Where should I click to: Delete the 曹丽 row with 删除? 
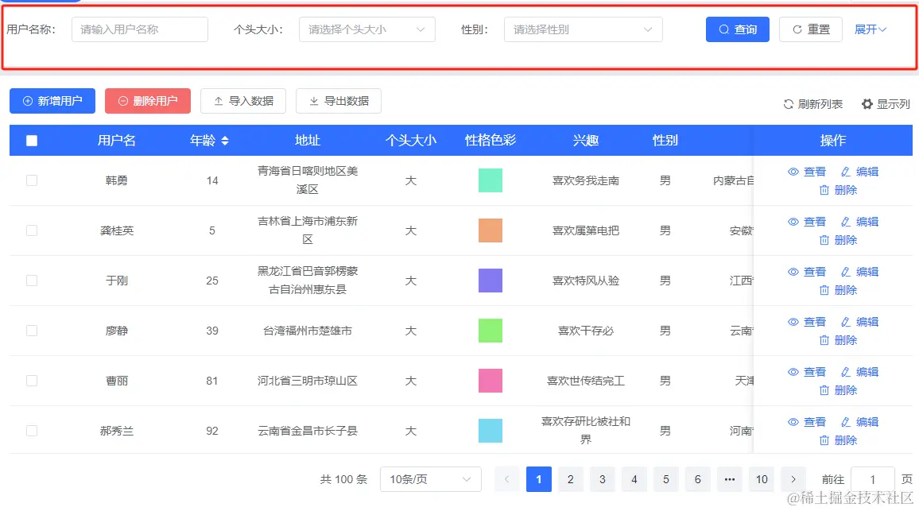[x=838, y=390]
